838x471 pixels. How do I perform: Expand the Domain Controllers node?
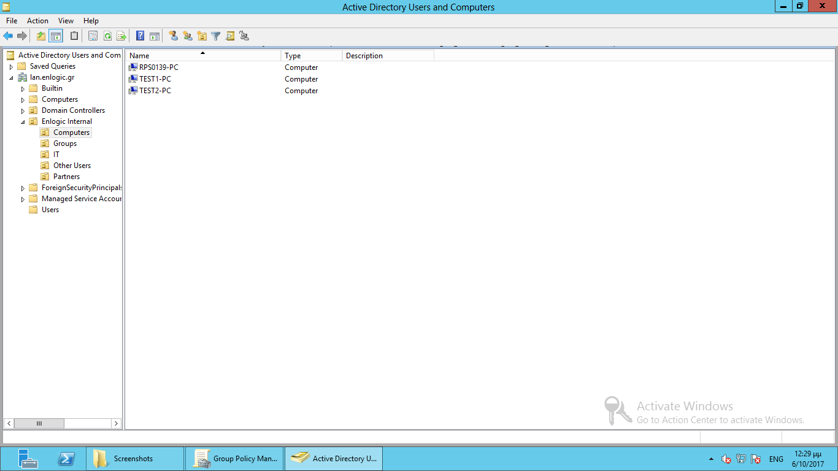point(23,110)
